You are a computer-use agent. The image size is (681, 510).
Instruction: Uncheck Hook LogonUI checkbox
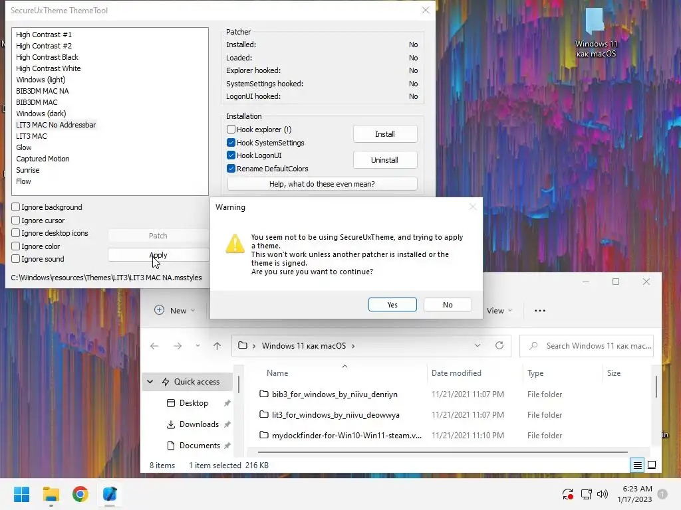(x=231, y=155)
